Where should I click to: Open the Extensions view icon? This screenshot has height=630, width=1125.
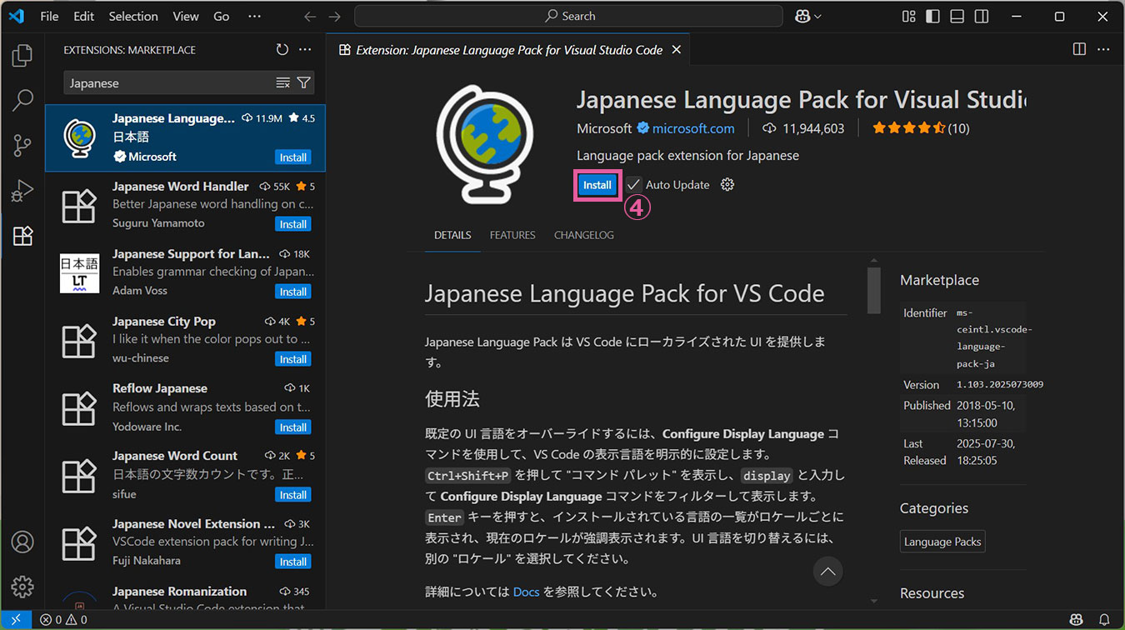(x=22, y=236)
